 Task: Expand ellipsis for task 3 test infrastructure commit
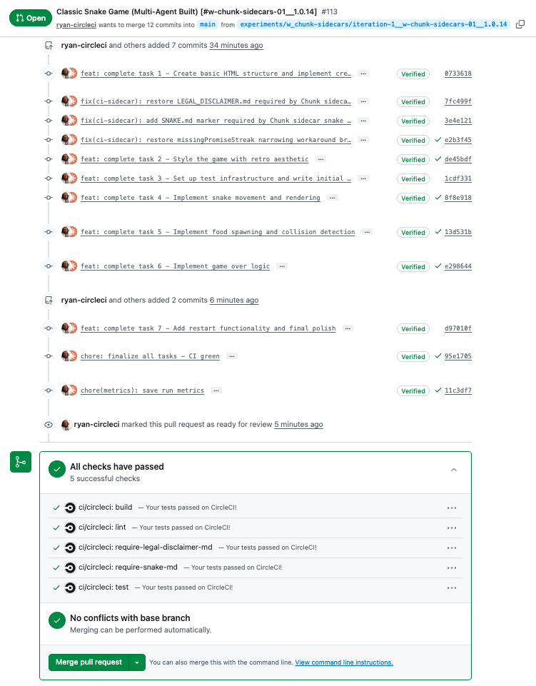coord(363,178)
